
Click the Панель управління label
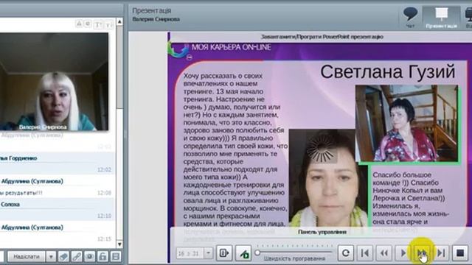[322, 232]
